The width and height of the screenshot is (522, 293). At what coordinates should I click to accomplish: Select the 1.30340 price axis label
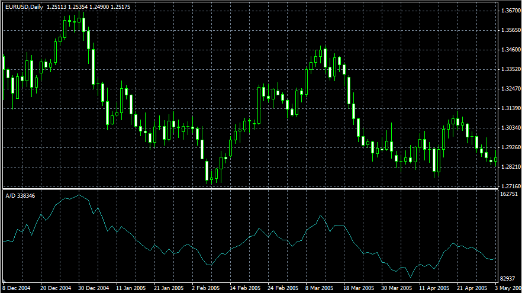511,128
